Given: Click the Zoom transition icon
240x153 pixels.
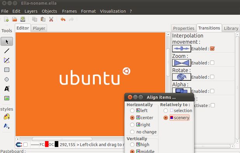Looking at the screenshot, I should [x=181, y=63].
